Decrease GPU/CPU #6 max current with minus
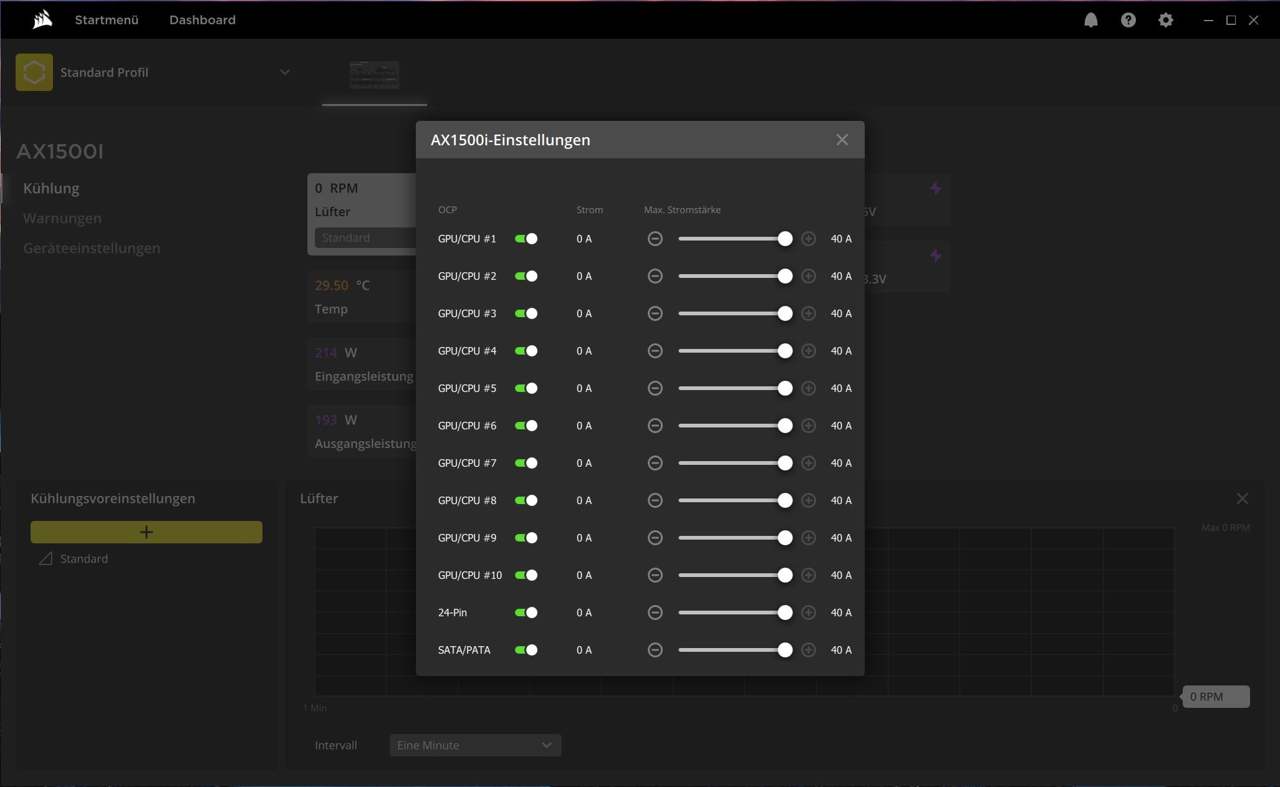Viewport: 1280px width, 787px height. click(x=655, y=426)
